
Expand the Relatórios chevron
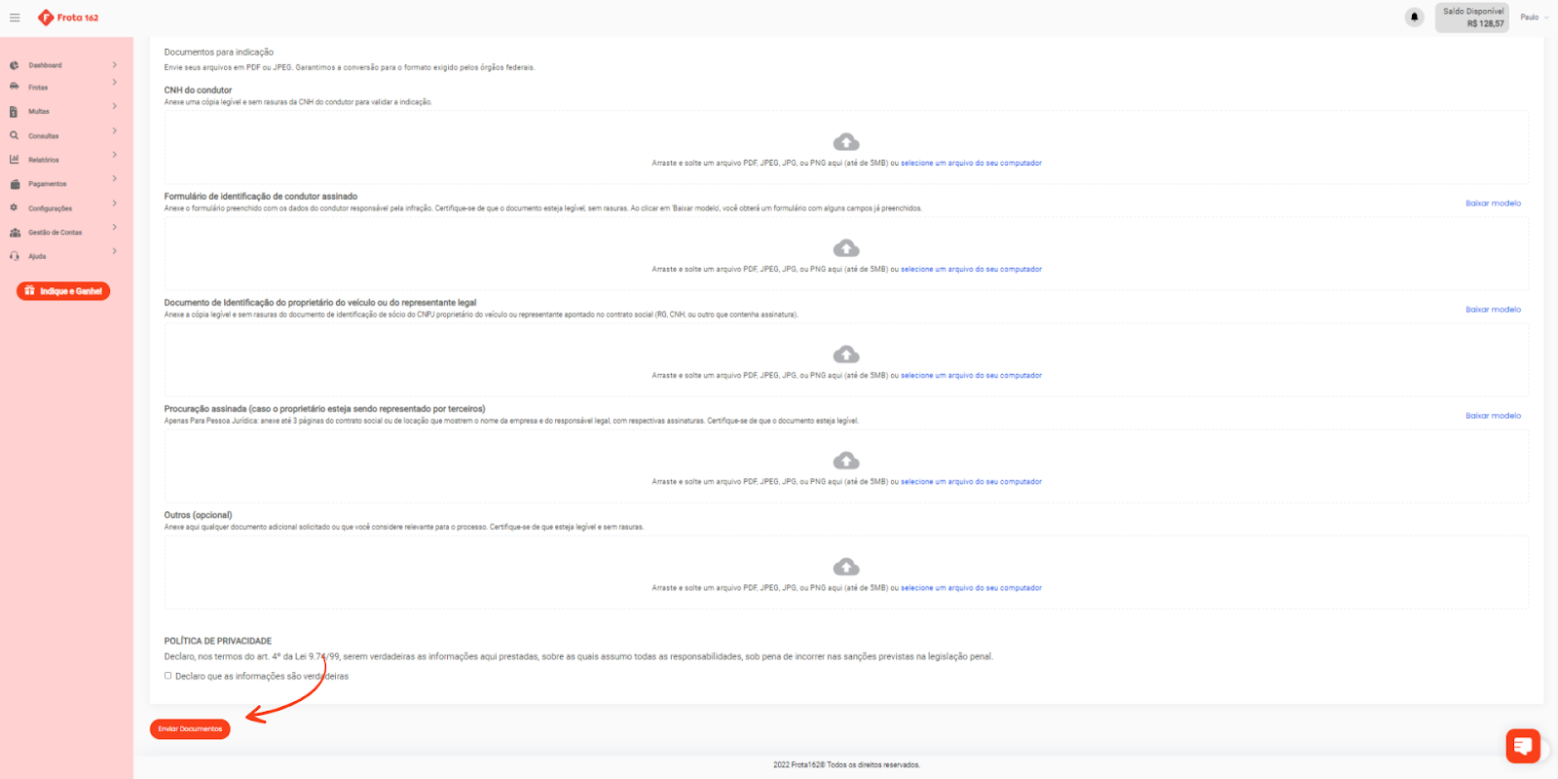[x=115, y=155]
